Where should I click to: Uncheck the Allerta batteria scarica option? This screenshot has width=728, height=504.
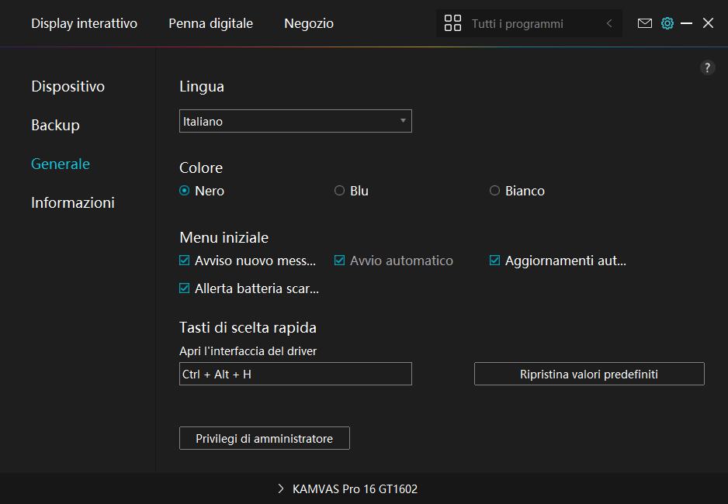coord(185,288)
